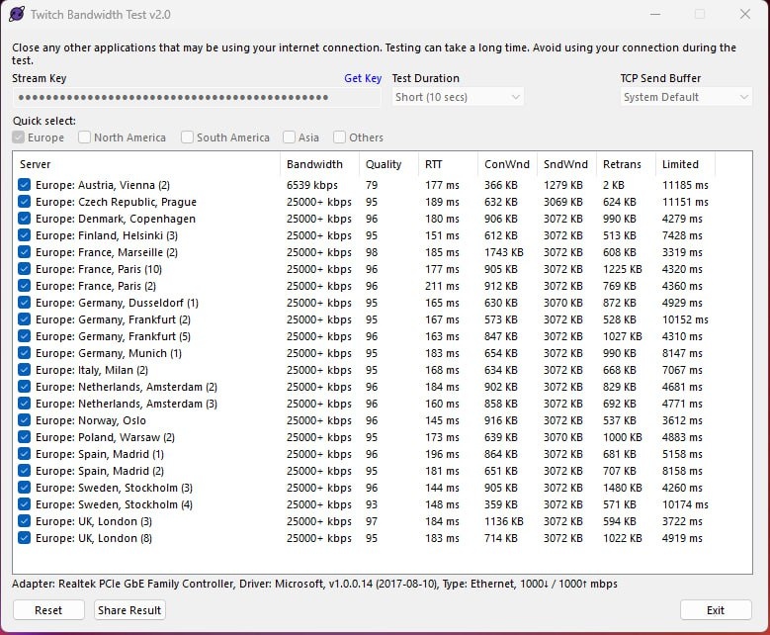Click the Quality value 98
The height and width of the screenshot is (635, 770).
pos(372,252)
